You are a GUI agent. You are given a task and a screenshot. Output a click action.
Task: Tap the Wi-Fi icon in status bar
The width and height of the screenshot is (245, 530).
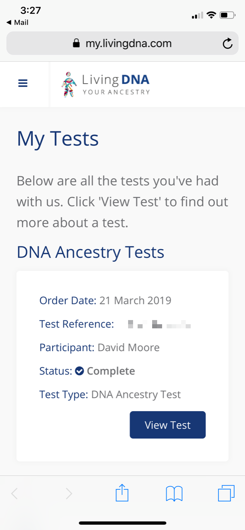211,15
